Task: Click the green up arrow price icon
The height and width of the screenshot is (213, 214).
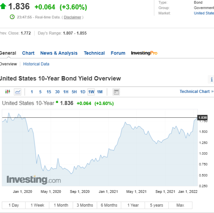Action: tap(3, 6)
